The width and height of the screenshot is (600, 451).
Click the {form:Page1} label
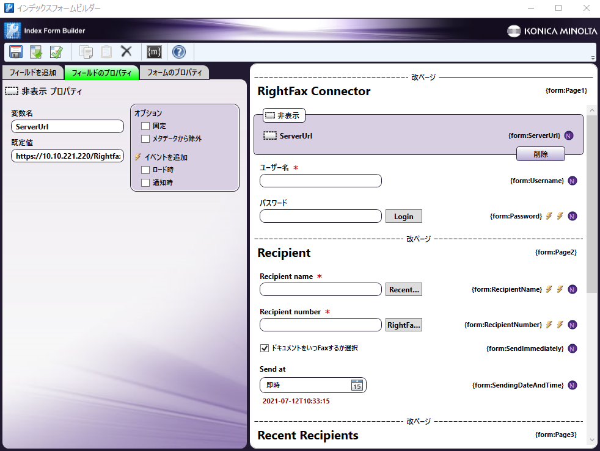coord(566,90)
